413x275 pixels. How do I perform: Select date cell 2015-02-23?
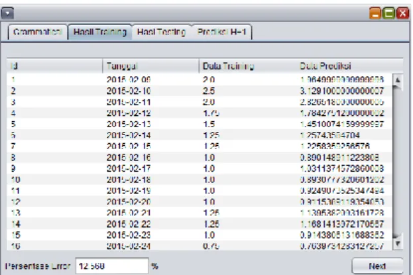point(129,235)
